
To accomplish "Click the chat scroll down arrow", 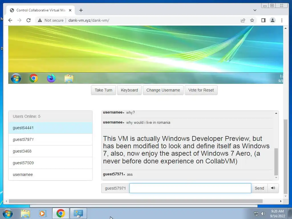I will [x=276, y=178].
